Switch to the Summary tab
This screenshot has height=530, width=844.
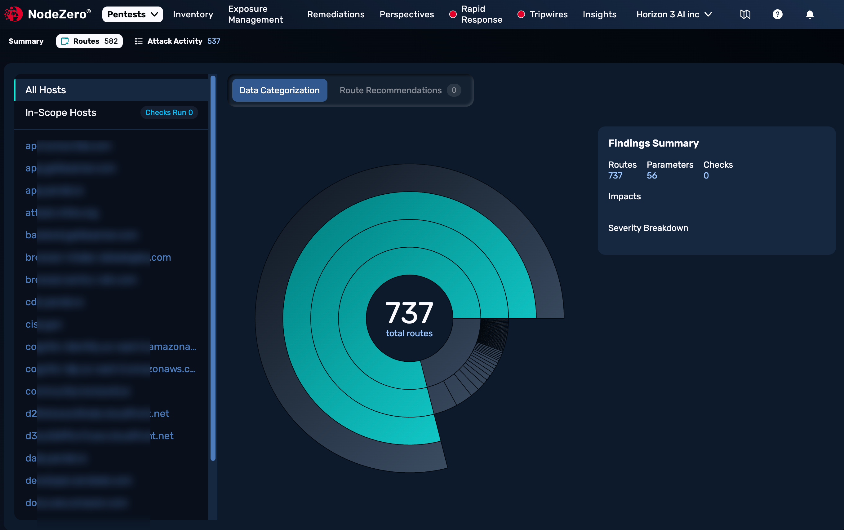(26, 41)
